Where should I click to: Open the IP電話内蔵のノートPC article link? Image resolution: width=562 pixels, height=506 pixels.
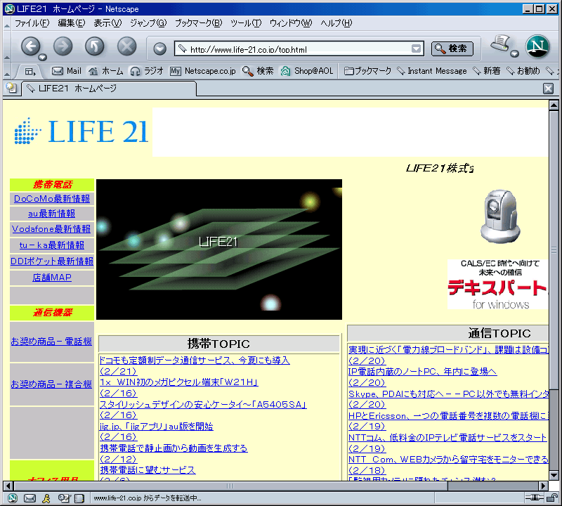pyautogui.click(x=423, y=372)
